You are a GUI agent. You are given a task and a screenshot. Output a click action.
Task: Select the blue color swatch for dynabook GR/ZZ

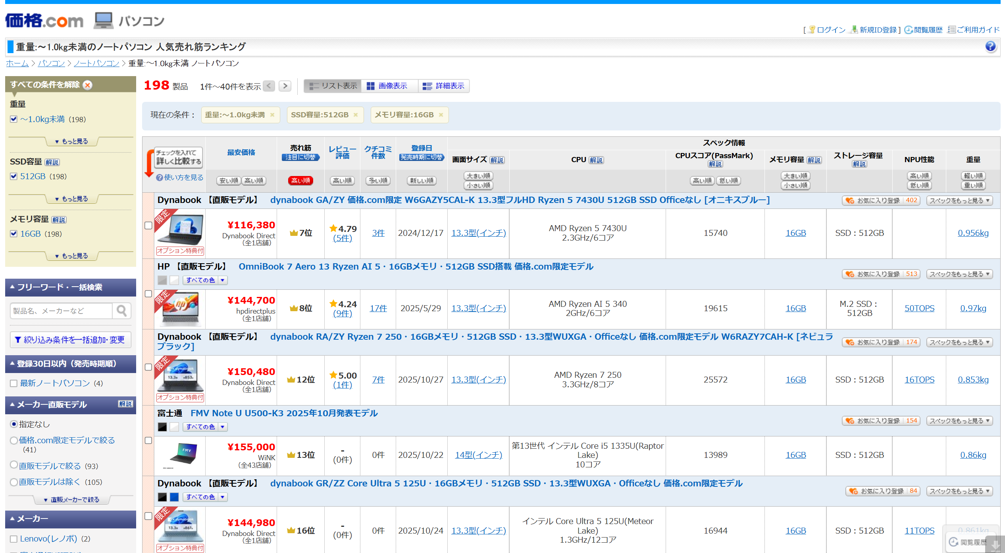pyautogui.click(x=174, y=497)
